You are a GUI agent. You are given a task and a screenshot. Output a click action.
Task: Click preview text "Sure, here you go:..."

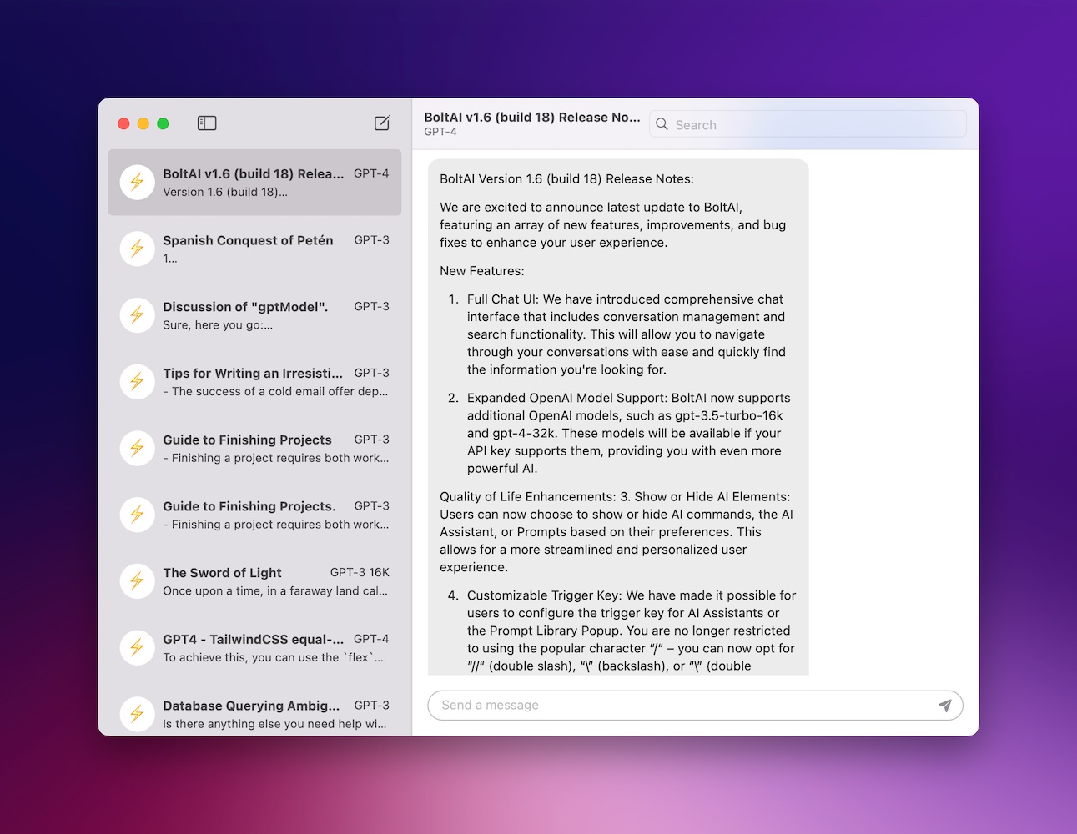[218, 325]
